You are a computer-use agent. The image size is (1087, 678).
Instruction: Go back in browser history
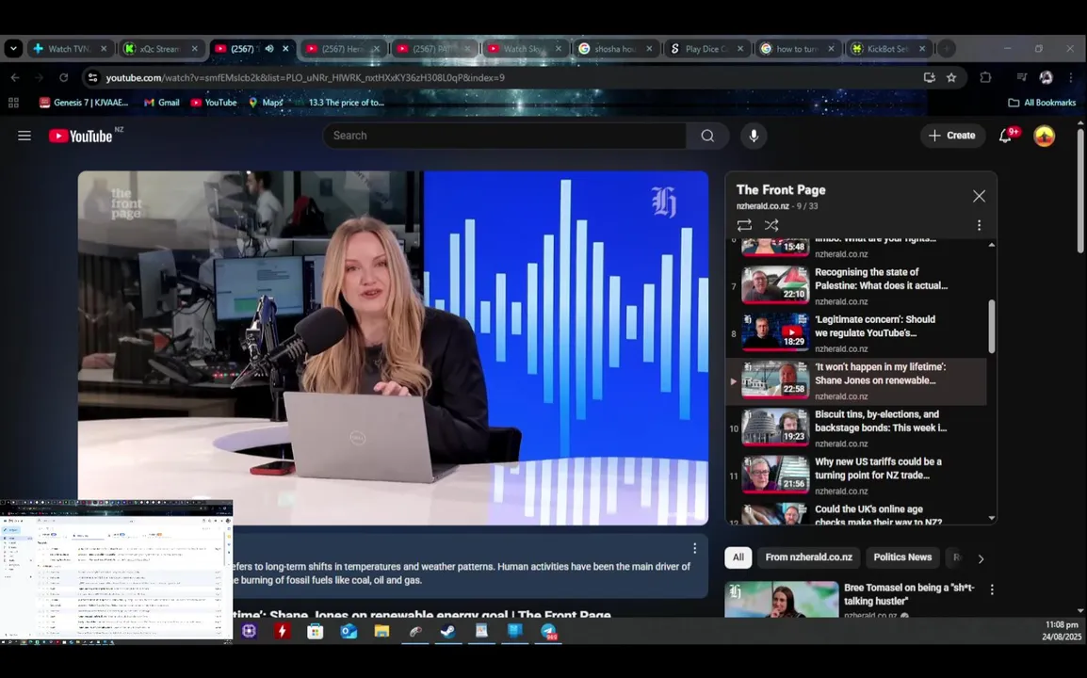(15, 77)
